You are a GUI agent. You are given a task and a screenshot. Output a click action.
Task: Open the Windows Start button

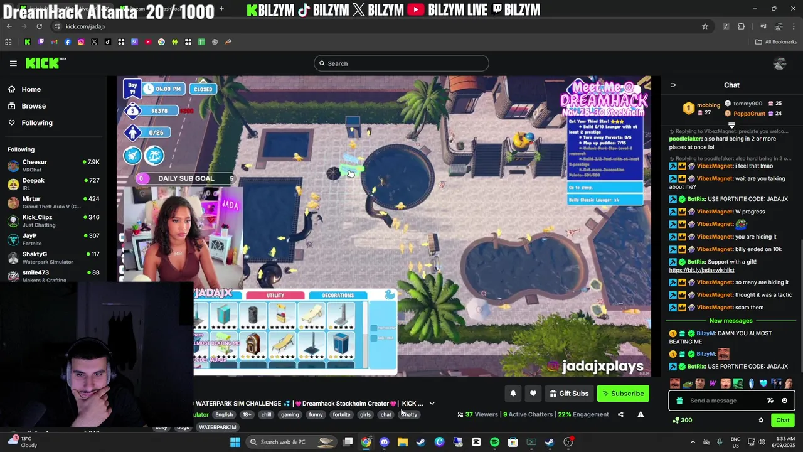point(235,442)
